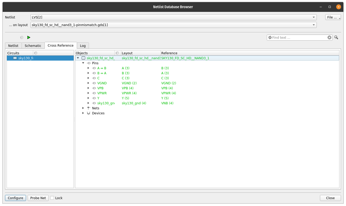Open the Log tab
The height and width of the screenshot is (206, 346).
pos(83,46)
